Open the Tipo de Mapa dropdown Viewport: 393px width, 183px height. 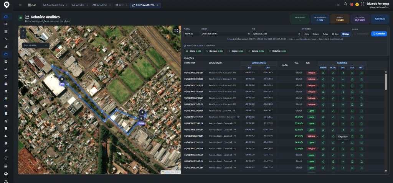point(35,45)
